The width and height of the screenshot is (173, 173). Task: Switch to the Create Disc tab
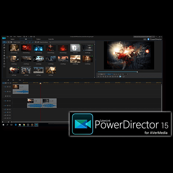(51, 39)
